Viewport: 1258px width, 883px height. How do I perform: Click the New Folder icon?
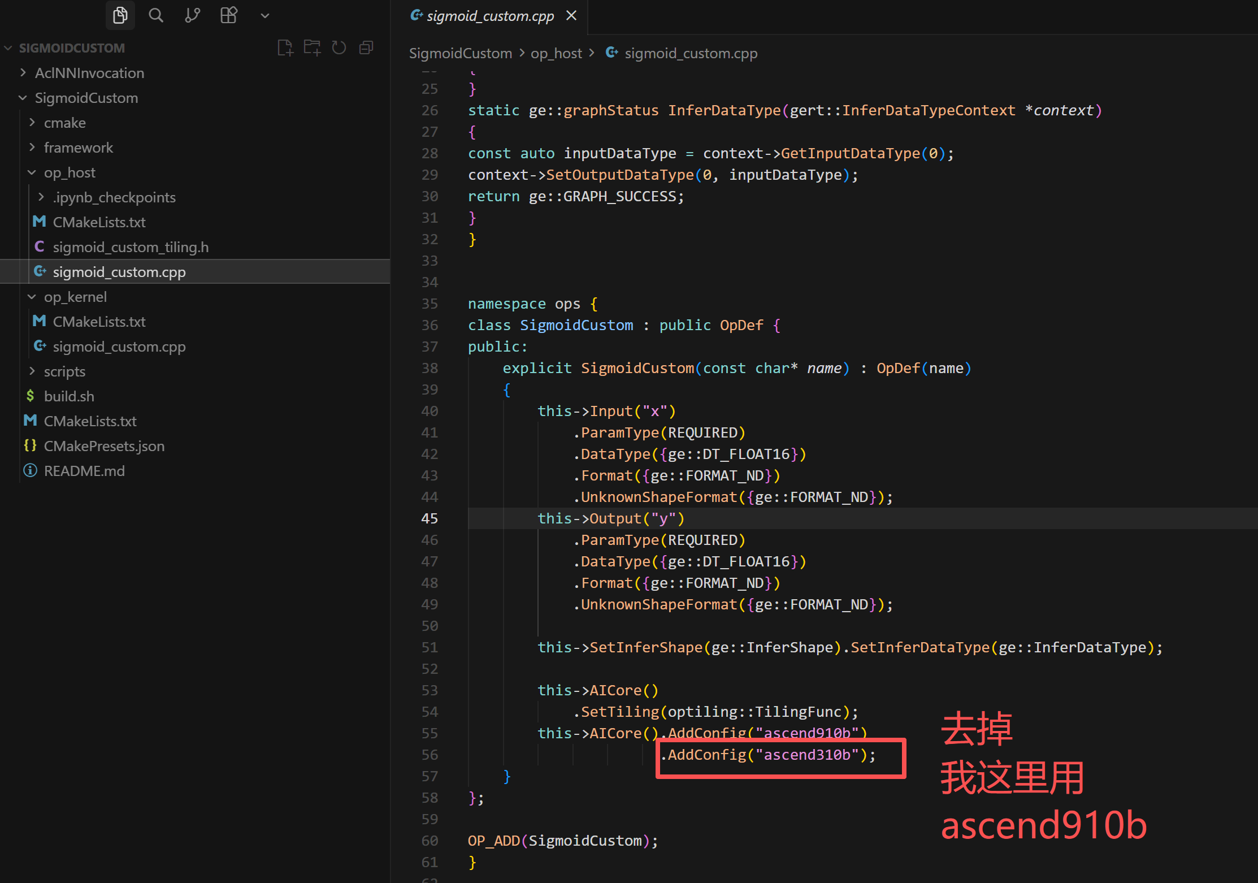(312, 48)
